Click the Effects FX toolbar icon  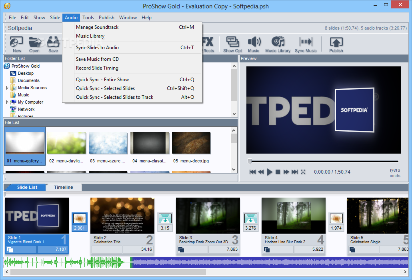pos(208,44)
